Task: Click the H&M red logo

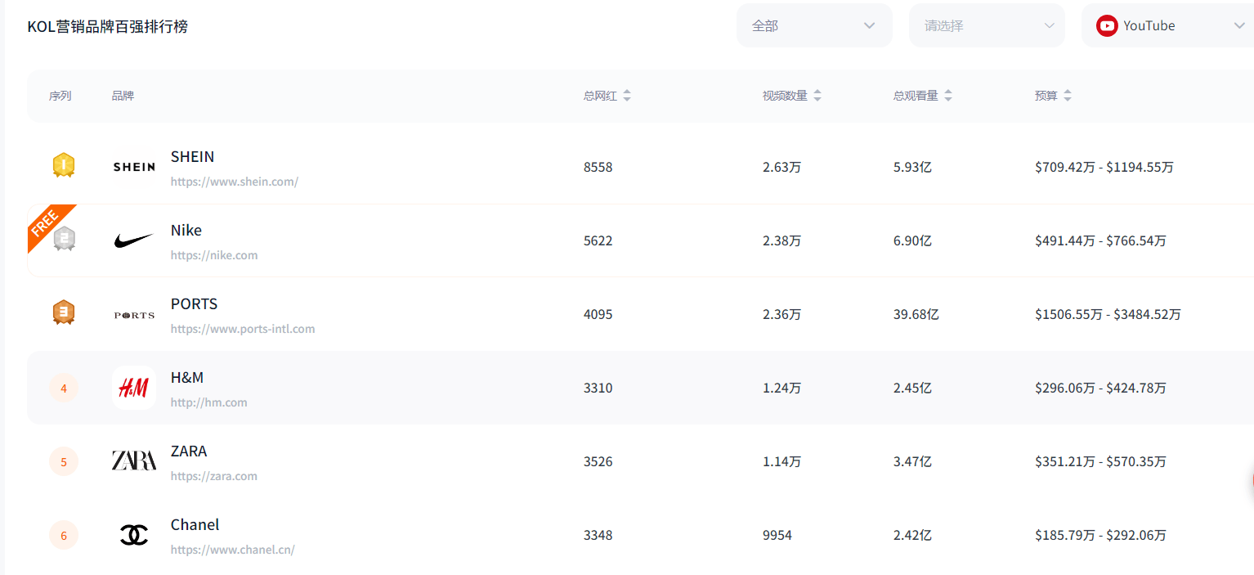Action: [x=134, y=388]
